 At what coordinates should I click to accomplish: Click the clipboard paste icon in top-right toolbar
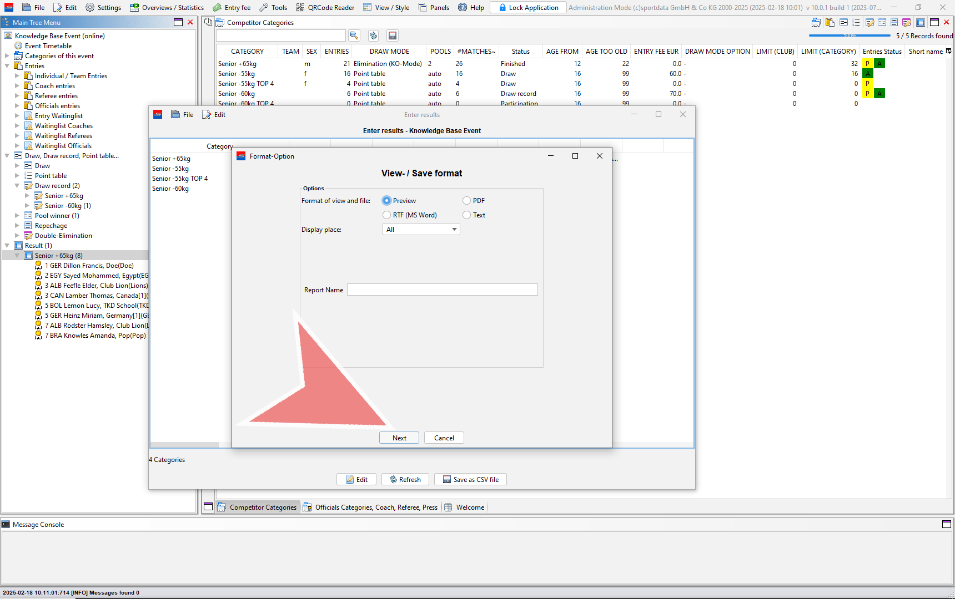click(830, 22)
